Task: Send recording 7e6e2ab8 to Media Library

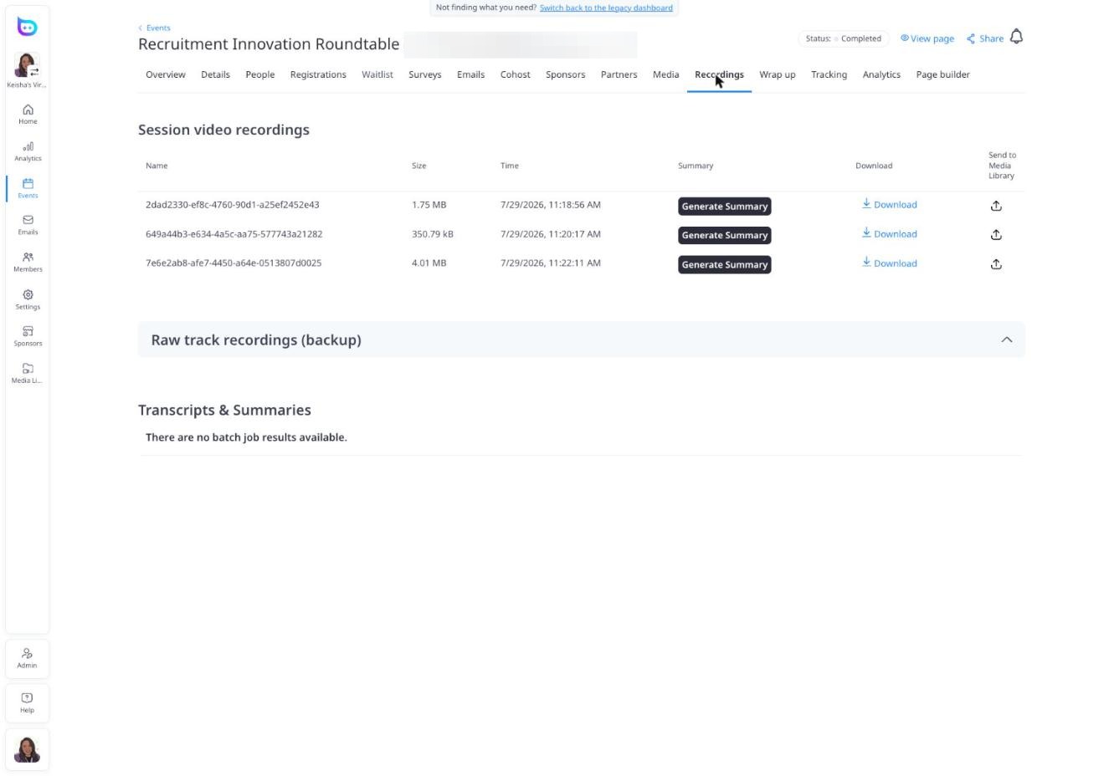Action: tap(996, 264)
